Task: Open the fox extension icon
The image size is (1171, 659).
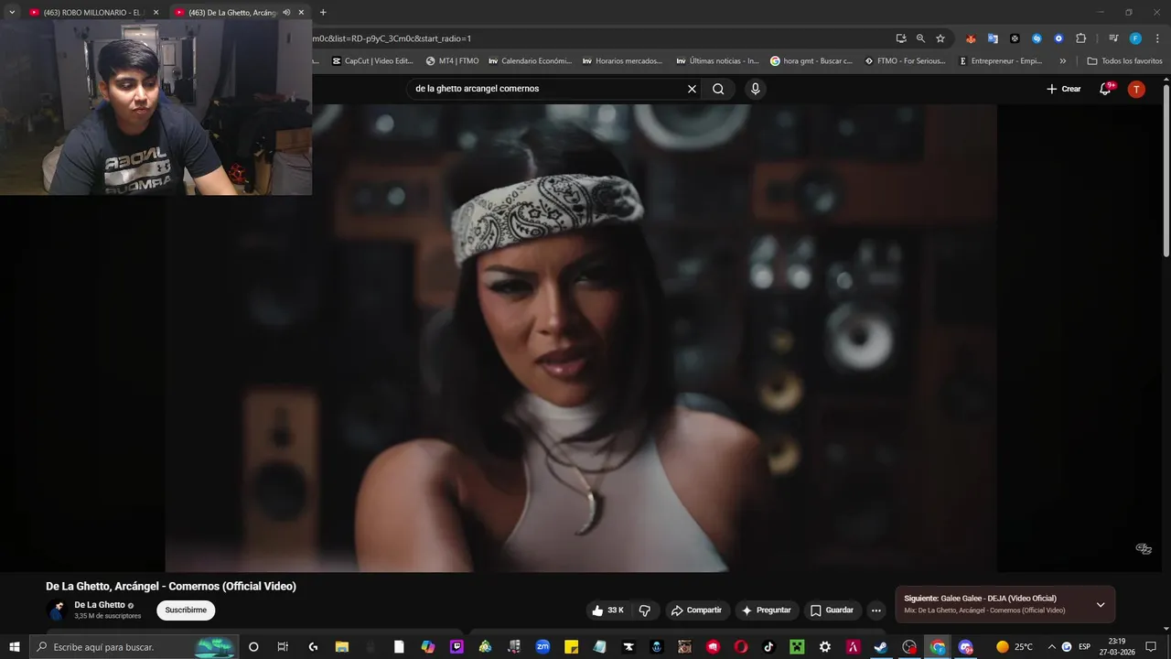Action: click(971, 38)
